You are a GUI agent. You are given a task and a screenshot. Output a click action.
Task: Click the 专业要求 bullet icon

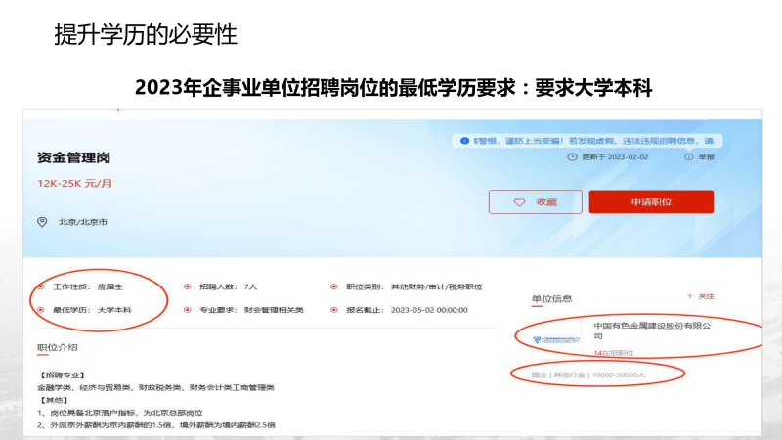point(187,310)
